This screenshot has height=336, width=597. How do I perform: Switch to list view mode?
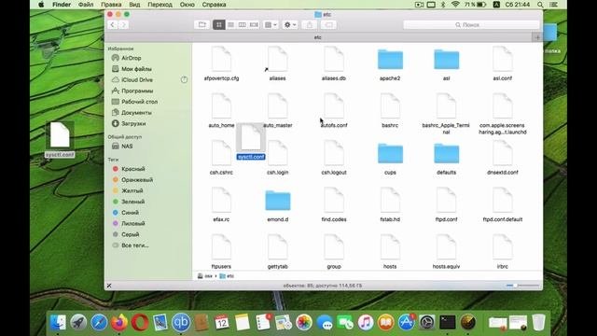coord(230,25)
